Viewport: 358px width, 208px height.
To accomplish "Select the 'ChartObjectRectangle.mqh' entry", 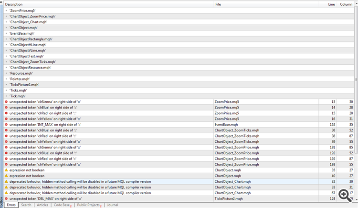I will (x=31, y=39).
